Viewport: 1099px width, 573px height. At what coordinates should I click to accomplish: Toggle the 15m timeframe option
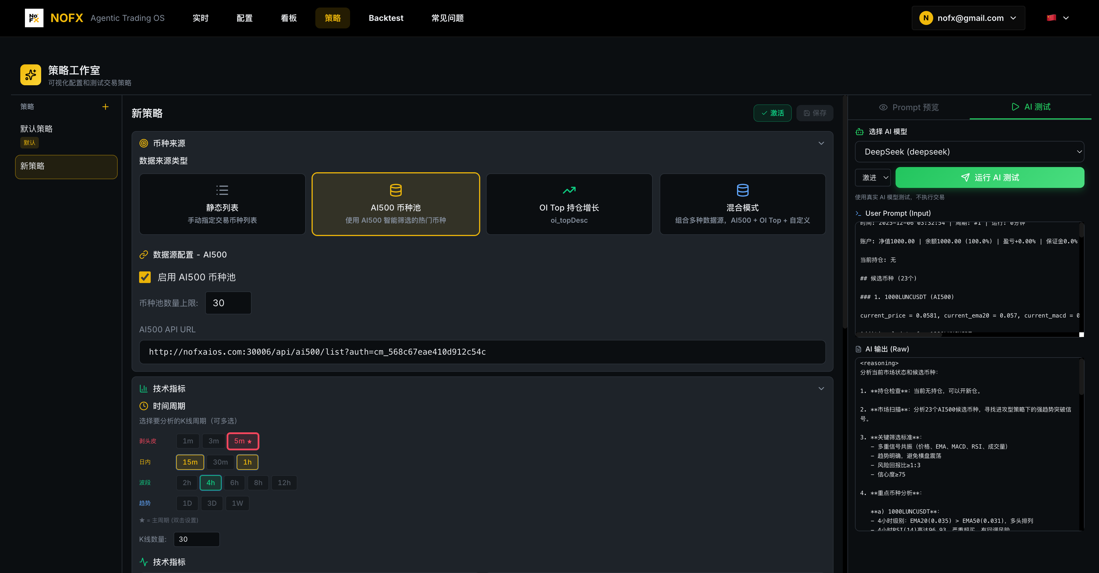pos(190,462)
